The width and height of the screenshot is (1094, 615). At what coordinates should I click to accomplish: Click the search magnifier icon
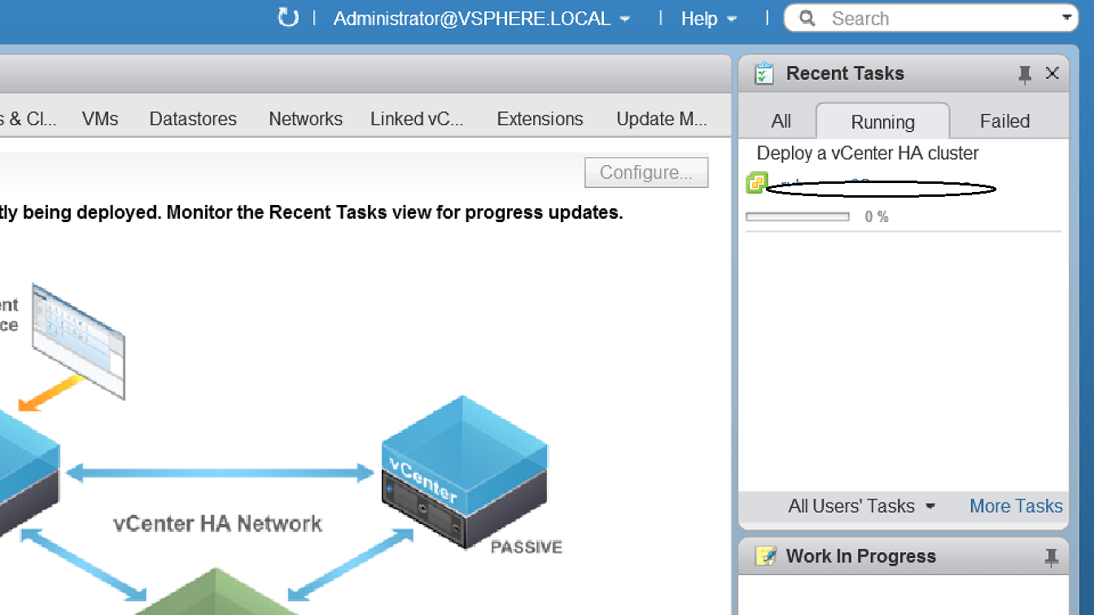pyautogui.click(x=807, y=19)
